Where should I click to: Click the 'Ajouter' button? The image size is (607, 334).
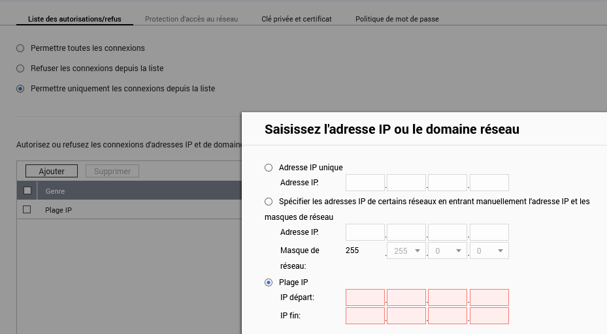pos(52,171)
